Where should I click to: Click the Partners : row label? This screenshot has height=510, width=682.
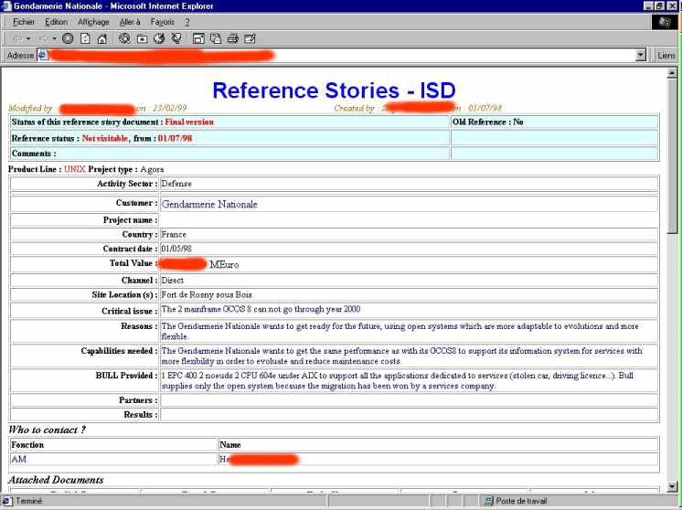pyautogui.click(x=138, y=400)
